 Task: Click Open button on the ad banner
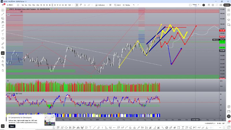[12, 126]
